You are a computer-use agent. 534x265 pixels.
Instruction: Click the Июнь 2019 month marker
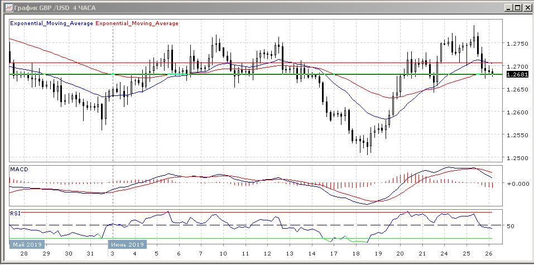[x=127, y=244]
